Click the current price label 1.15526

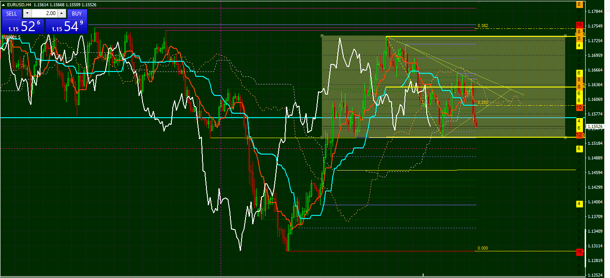click(595, 127)
